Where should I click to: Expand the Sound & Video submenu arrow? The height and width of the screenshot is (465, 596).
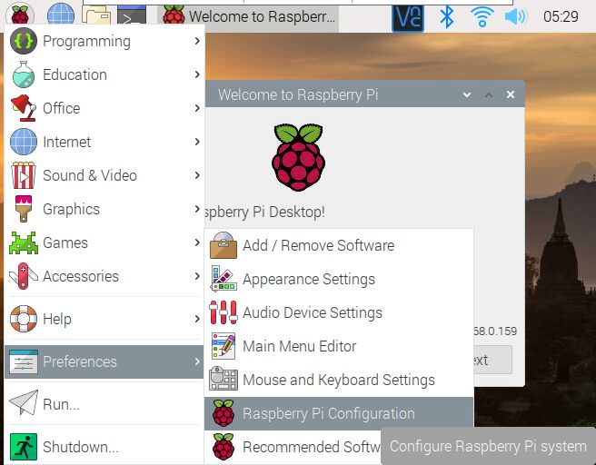click(x=197, y=175)
